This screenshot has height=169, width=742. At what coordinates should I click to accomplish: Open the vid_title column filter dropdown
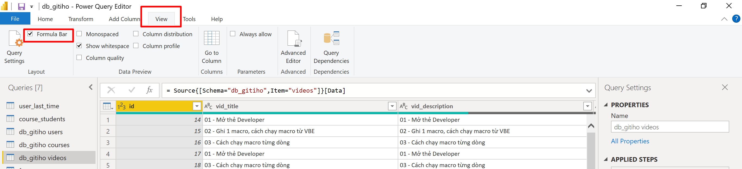tap(392, 106)
